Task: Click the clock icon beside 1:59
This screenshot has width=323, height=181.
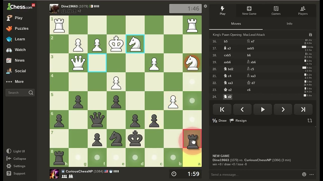Action: pos(174,174)
